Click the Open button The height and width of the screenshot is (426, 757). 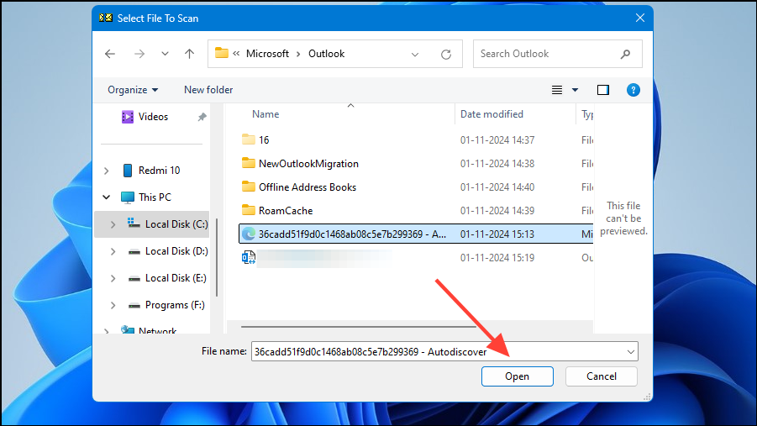tap(517, 376)
